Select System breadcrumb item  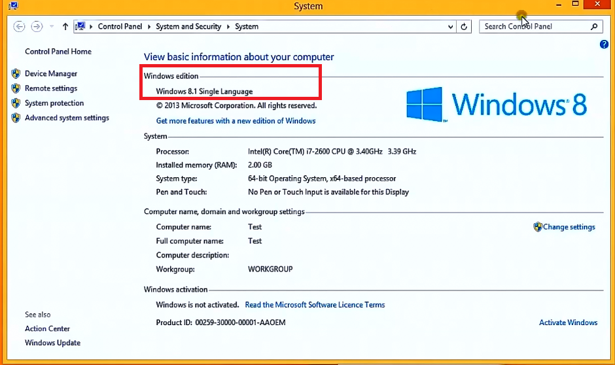[247, 26]
